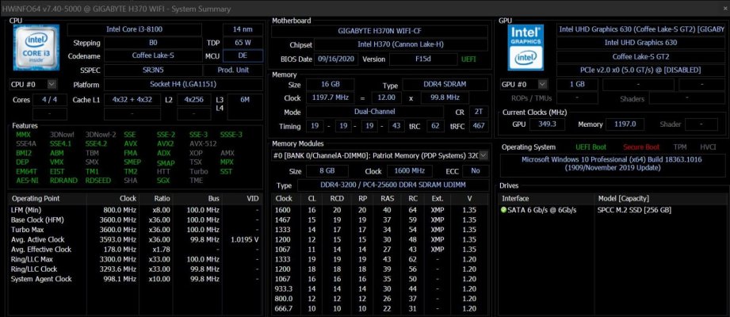The image size is (730, 317).
Task: Click the BIOS version F15d field
Action: (423, 59)
